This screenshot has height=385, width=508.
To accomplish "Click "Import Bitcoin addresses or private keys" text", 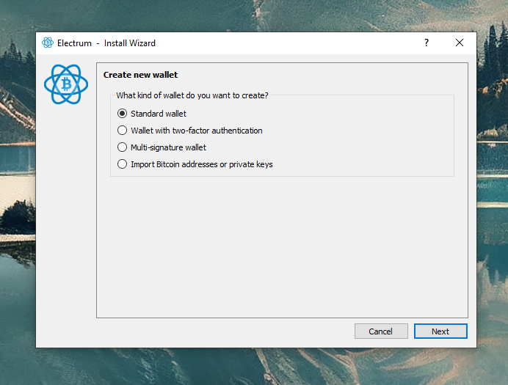I will point(201,164).
